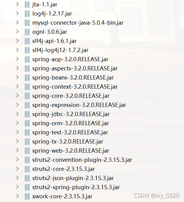Viewport: 184px width, 202px height.
Task: Select the text log4j-1.2.17.jar
Action: [x=52, y=14]
